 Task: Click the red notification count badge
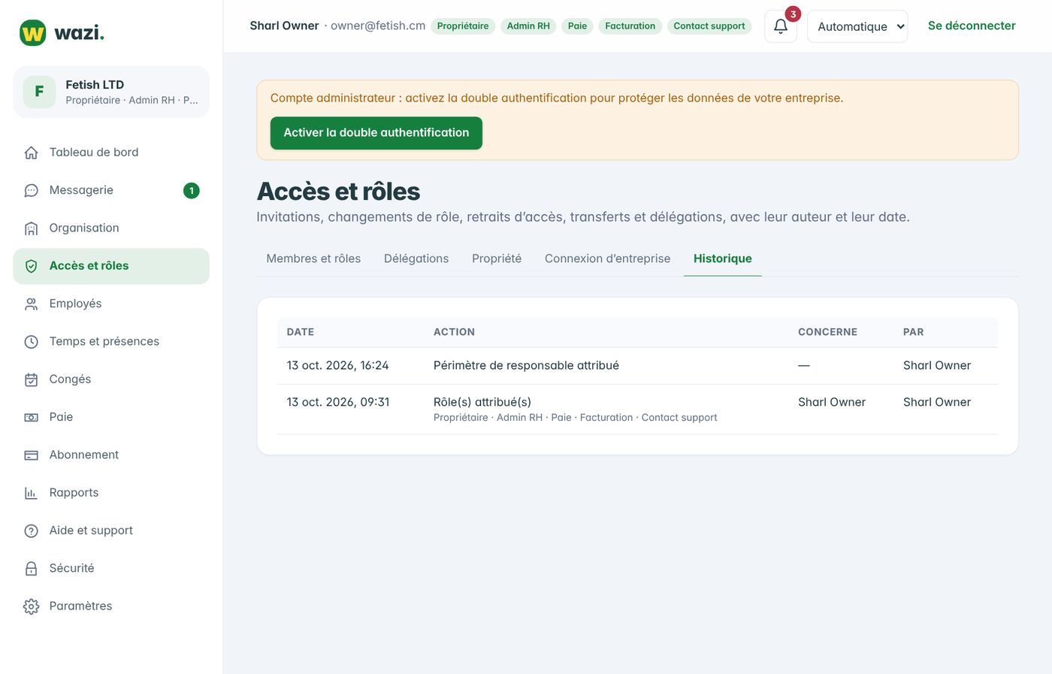[x=793, y=14]
